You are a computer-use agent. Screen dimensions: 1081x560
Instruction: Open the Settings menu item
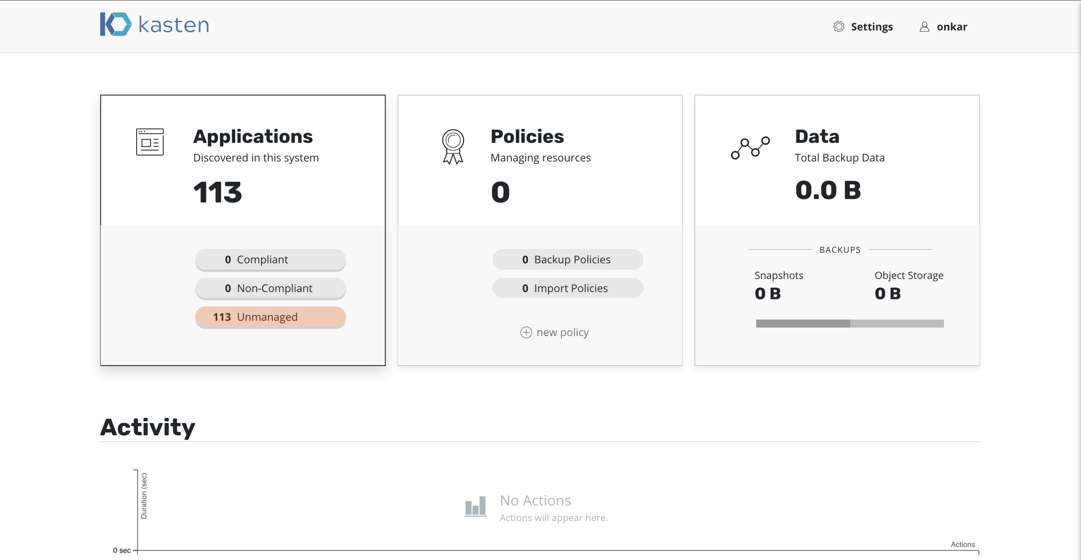872,27
